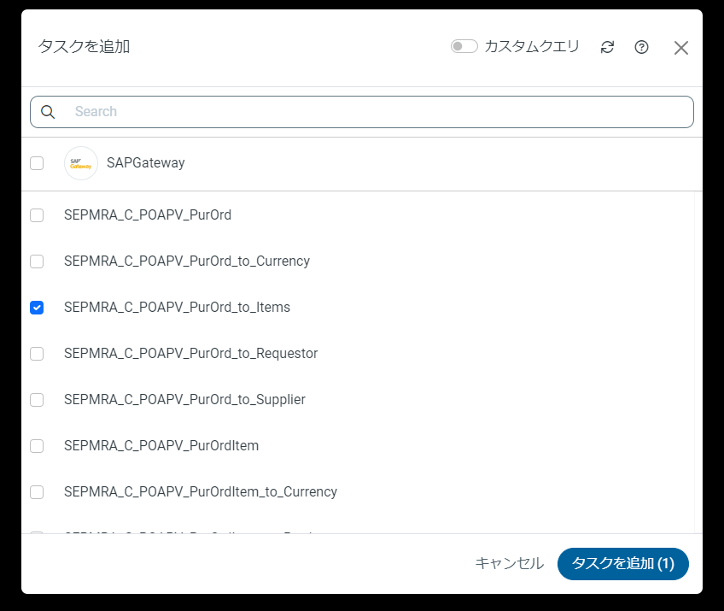
Task: Check the SEPMRA_C_POAPV_PurOrd_to_Supplier checkbox
Action: (x=37, y=400)
